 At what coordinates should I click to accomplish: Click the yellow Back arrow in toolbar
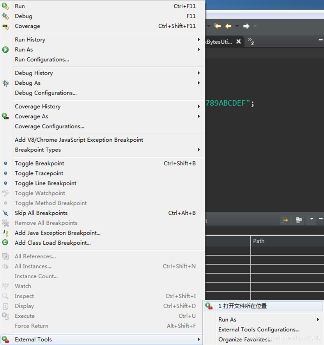pos(228,26)
